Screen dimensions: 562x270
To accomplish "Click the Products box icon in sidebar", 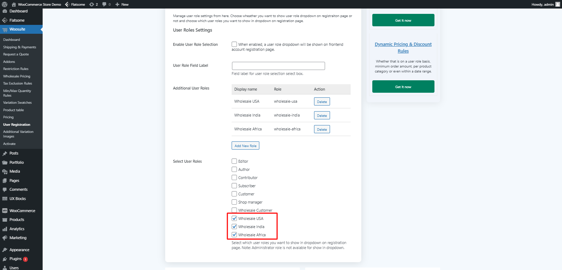I will pyautogui.click(x=5, y=220).
